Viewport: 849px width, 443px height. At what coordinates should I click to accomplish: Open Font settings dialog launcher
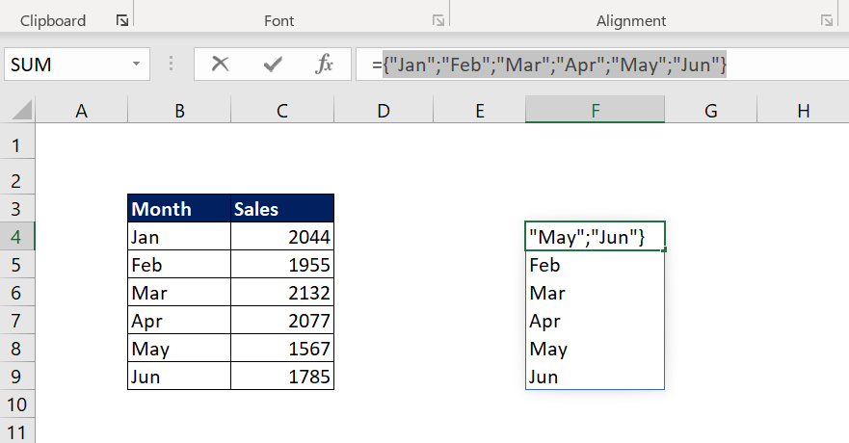pos(438,20)
